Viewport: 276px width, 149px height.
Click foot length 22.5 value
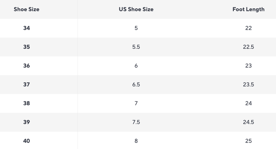(248, 47)
